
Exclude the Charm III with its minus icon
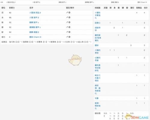[x=69, y=37]
